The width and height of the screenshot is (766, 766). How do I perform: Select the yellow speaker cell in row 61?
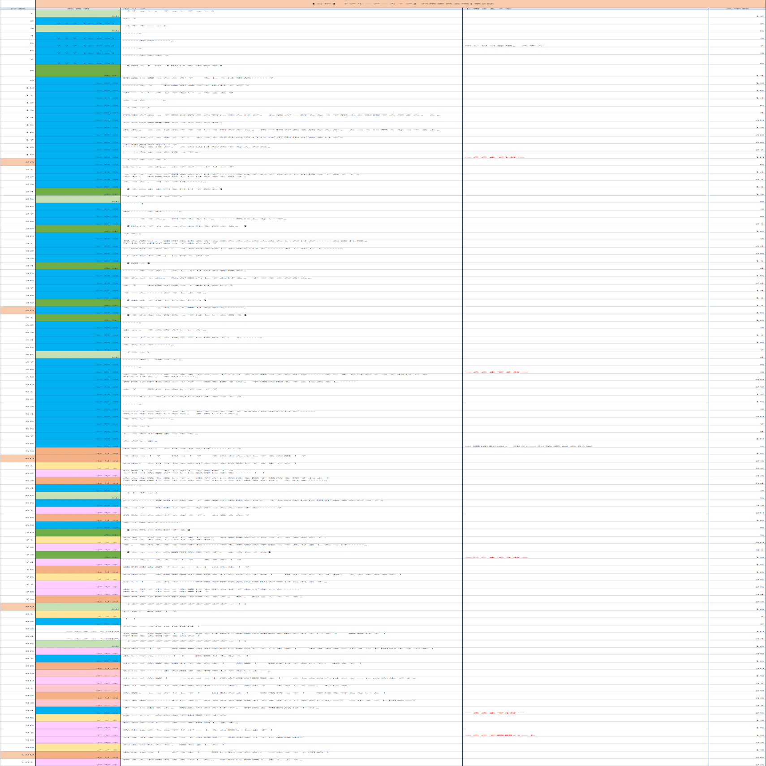78,466
